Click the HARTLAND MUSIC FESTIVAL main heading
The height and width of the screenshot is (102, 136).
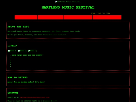tap(68, 8)
